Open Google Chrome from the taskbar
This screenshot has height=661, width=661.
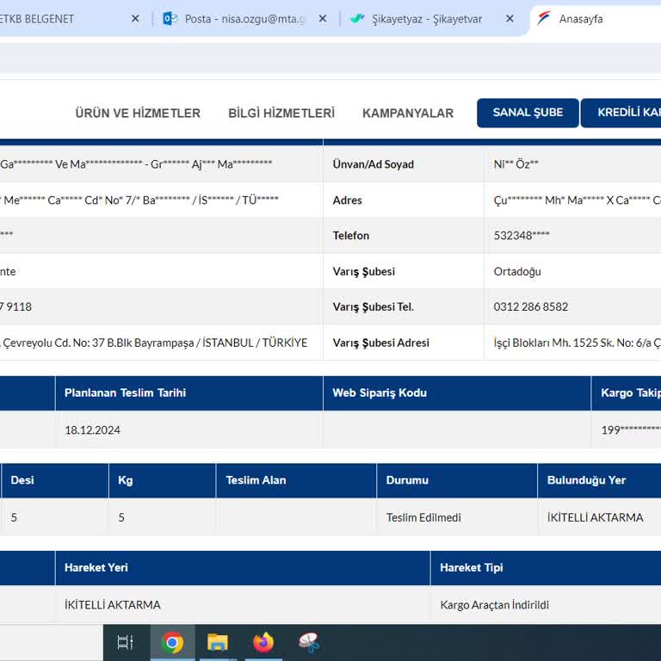point(172,642)
